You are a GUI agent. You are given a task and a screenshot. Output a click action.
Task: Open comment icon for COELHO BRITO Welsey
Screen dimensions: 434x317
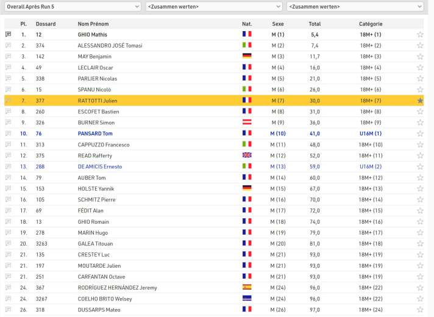[9, 299]
